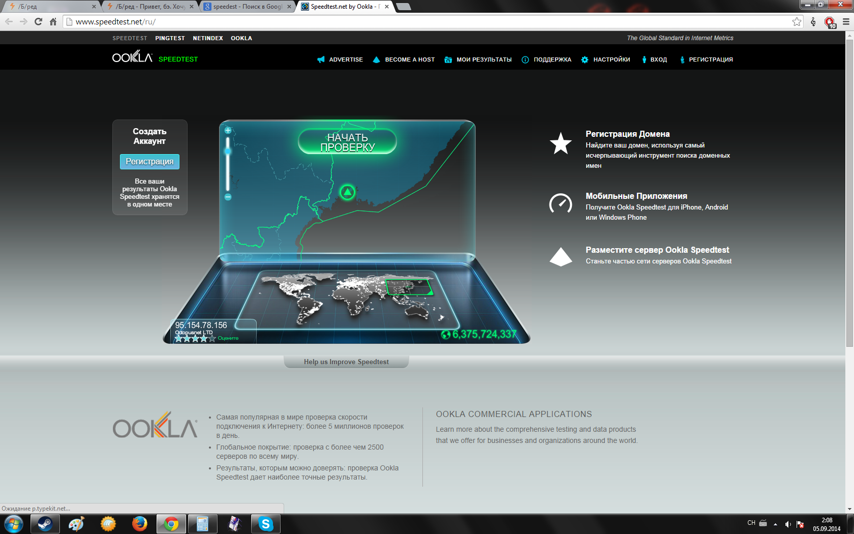Click the IP address 95.154.78.156
The width and height of the screenshot is (854, 534).
tap(201, 325)
